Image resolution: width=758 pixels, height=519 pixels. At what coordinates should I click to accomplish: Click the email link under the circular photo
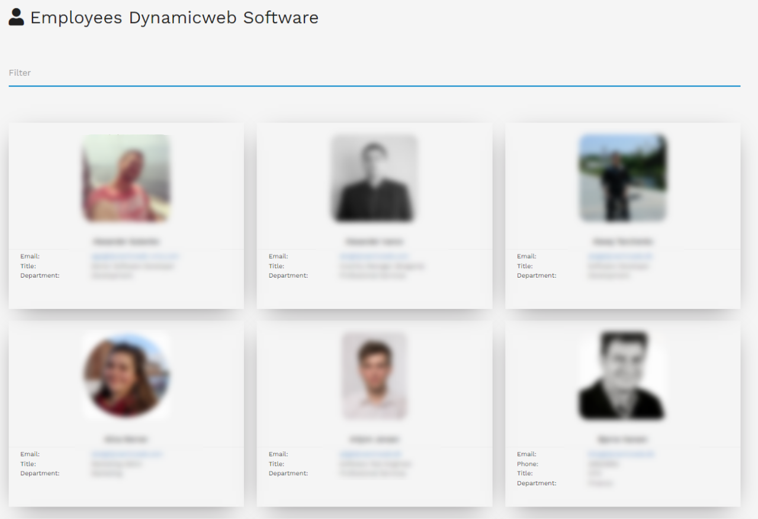pyautogui.click(x=127, y=454)
